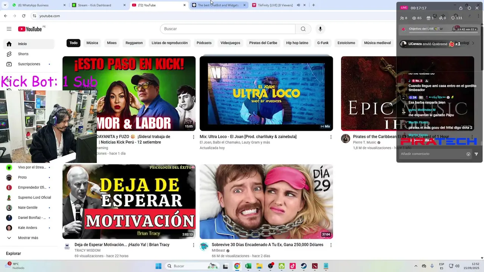
Task: Open MrBeast channel avatar
Action: point(204,247)
